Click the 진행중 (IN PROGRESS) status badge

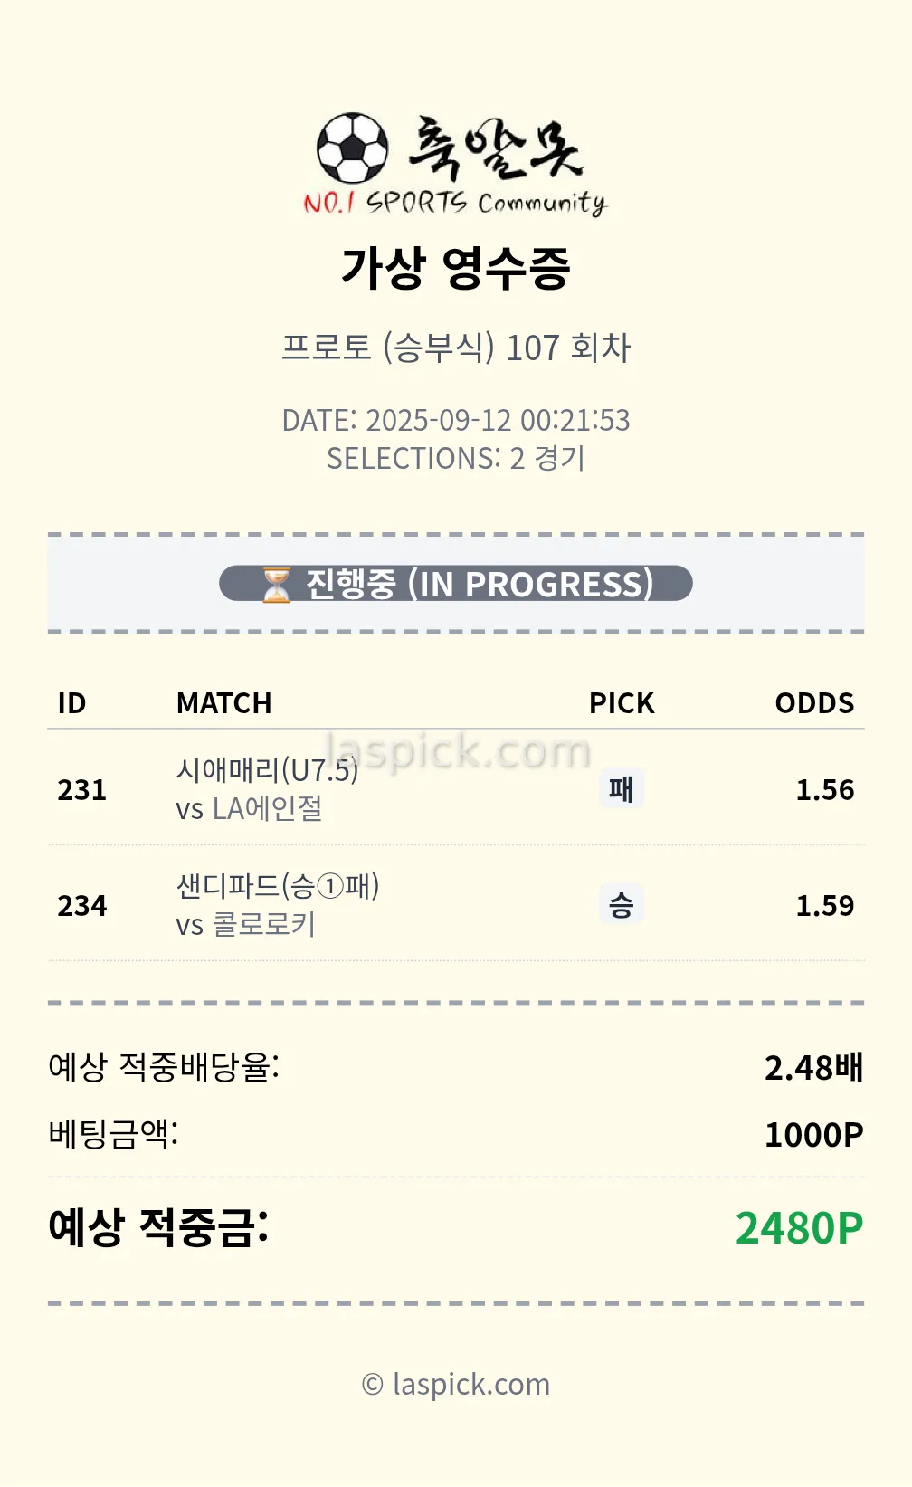456,584
